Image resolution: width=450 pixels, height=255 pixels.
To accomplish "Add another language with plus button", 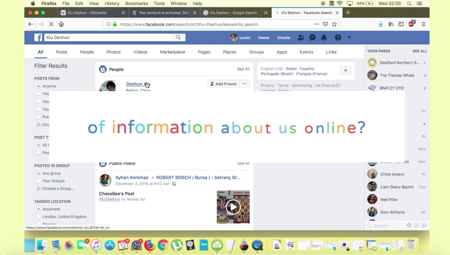I will click(x=345, y=71).
